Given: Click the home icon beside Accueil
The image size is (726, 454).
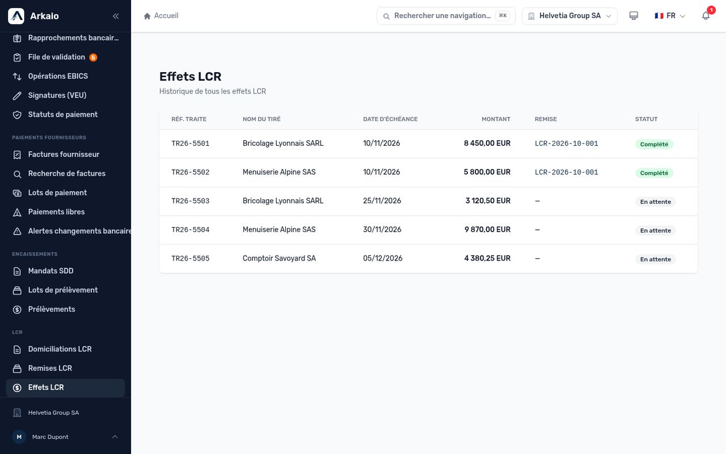Looking at the screenshot, I should coord(147,16).
